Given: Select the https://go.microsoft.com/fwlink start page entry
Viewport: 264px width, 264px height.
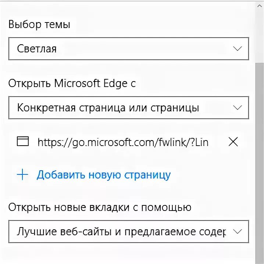Looking at the screenshot, I should pos(123,142).
